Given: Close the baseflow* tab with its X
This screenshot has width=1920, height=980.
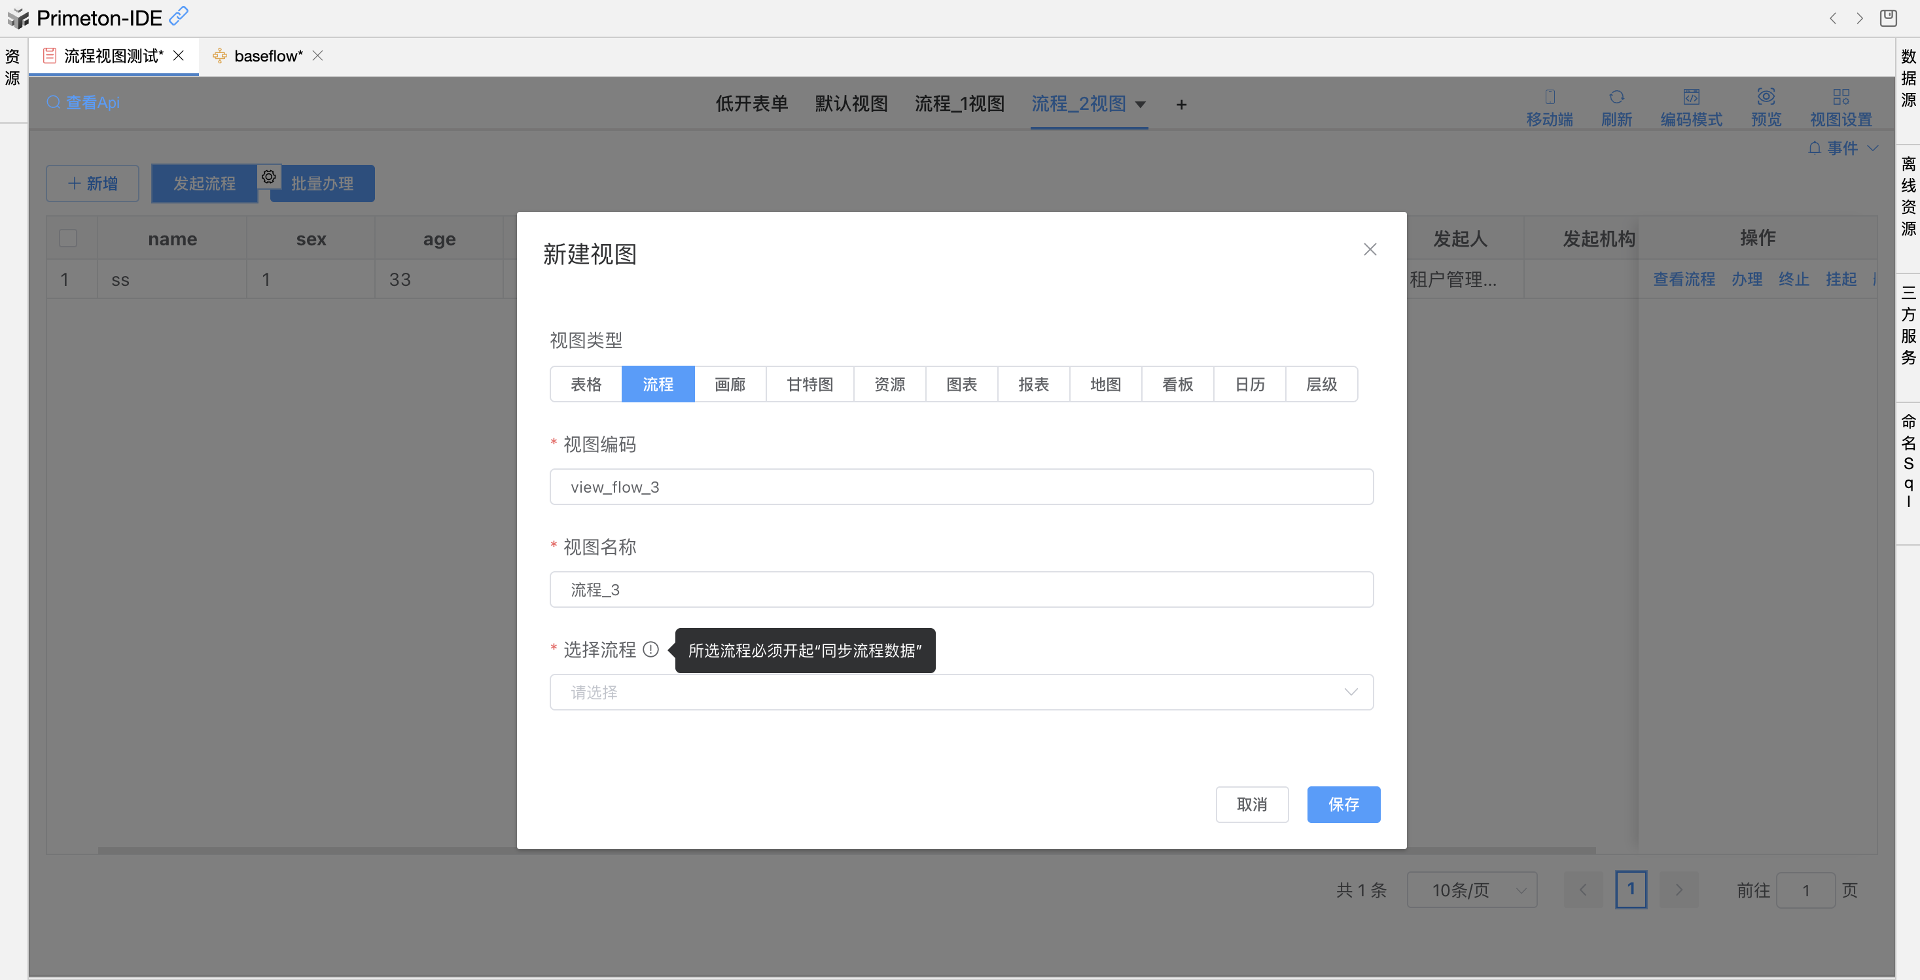Looking at the screenshot, I should [x=318, y=56].
